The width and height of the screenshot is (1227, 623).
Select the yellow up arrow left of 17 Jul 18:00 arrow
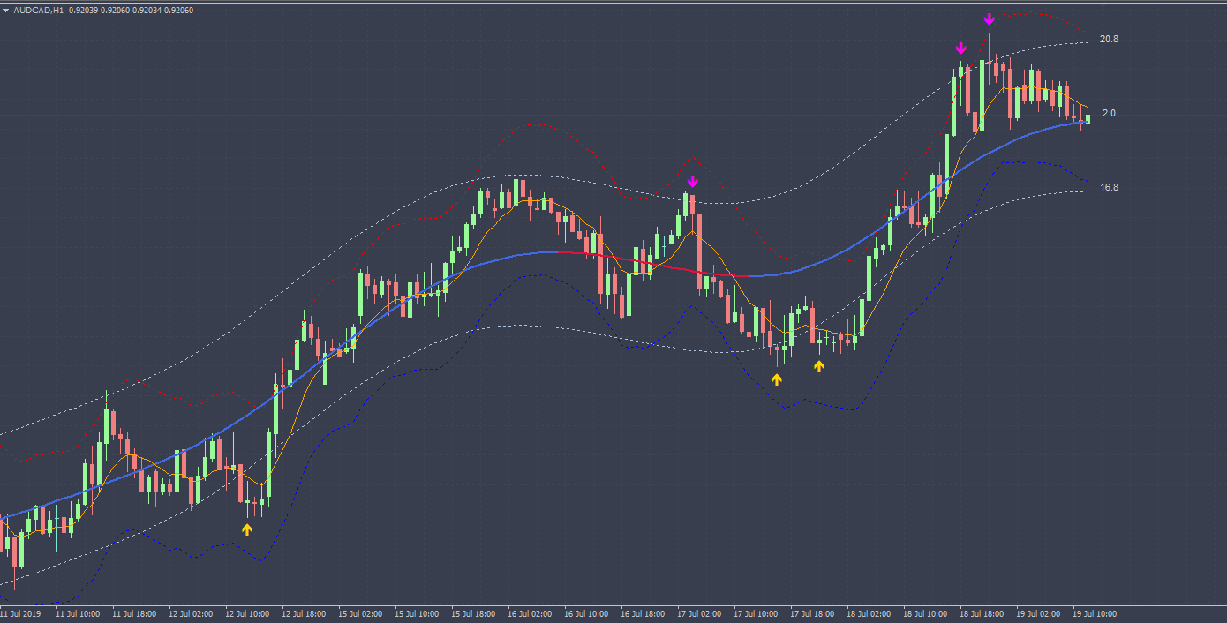[777, 379]
